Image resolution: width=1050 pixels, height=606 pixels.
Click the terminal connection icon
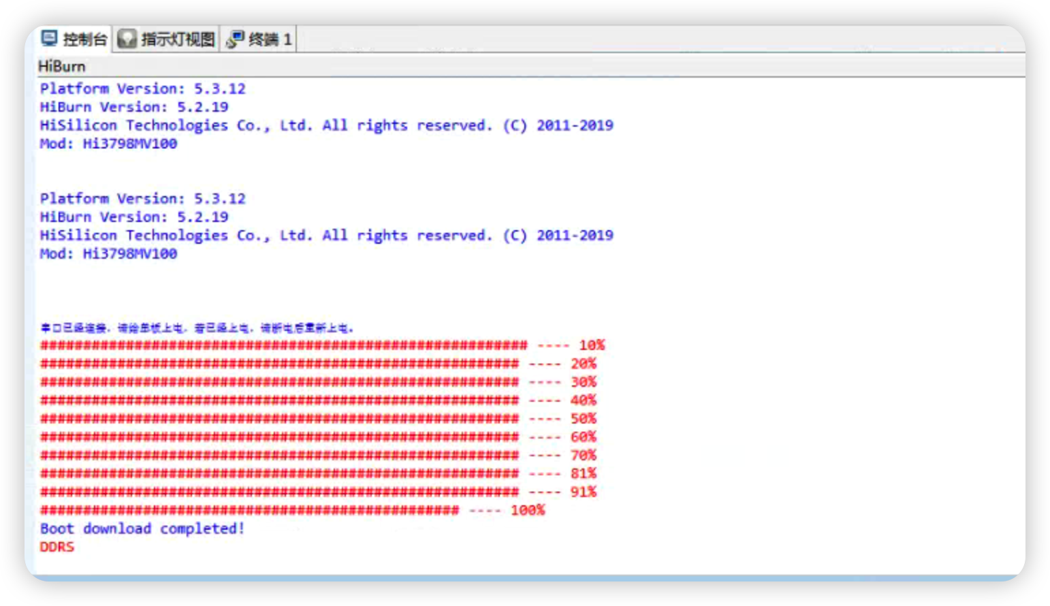(235, 39)
